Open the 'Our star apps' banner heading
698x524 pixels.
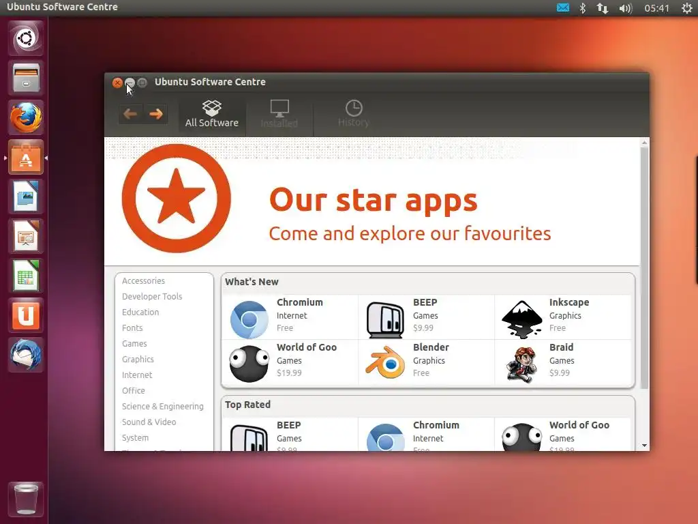(x=373, y=200)
